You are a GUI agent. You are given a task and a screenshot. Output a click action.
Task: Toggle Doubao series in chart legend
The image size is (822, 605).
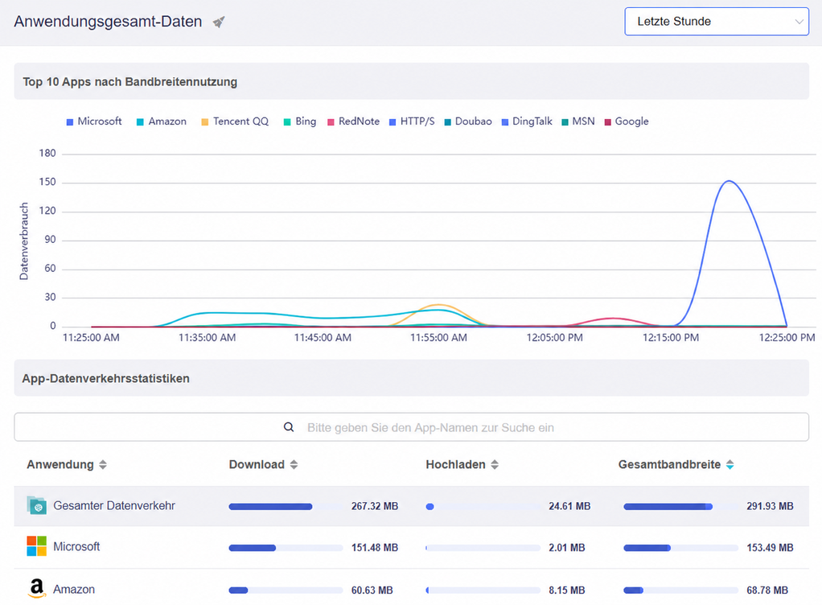467,121
